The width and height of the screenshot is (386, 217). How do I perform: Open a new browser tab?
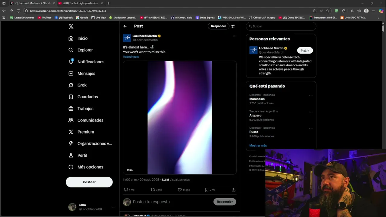coord(108,3)
